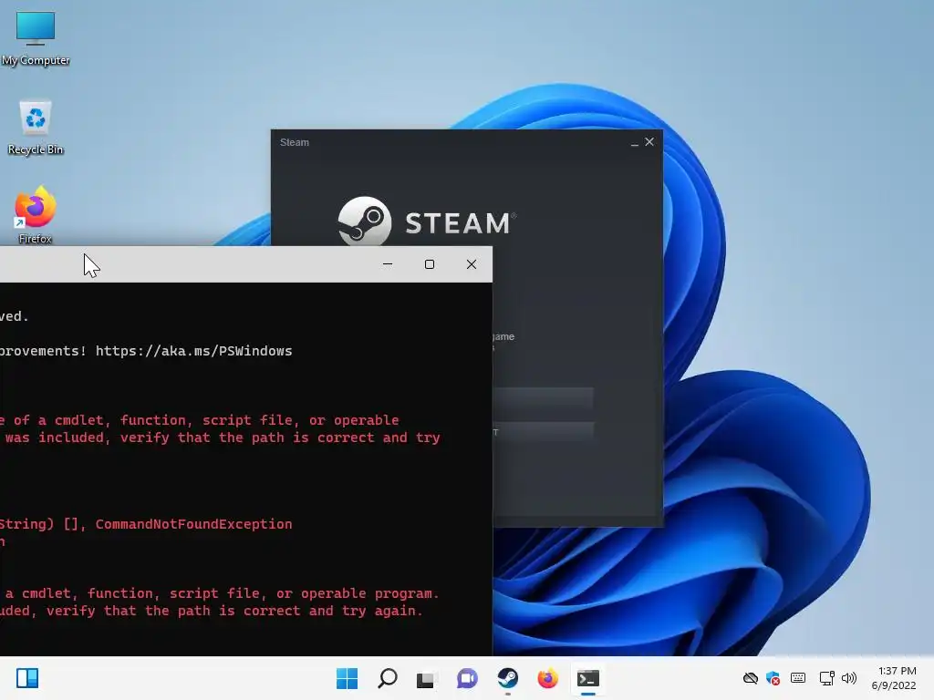This screenshot has height=700, width=934.
Task: Open the Windows Start menu
Action: click(x=348, y=678)
